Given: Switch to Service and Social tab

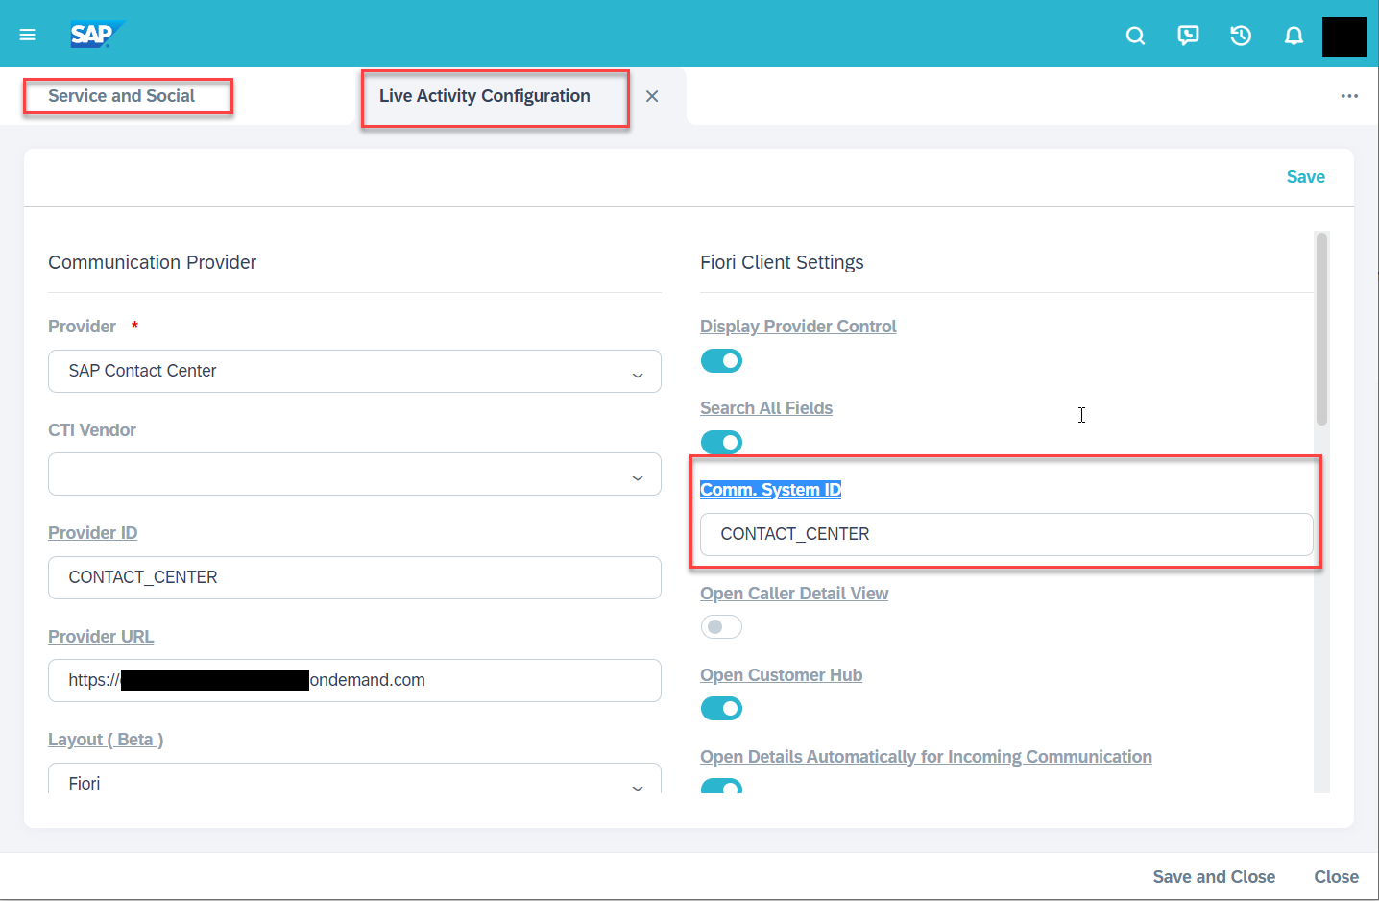Looking at the screenshot, I should point(122,96).
